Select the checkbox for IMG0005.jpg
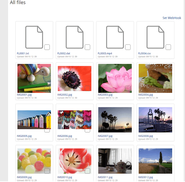Image resolution: width=185 pixels, height=182 pixels. click(x=47, y=130)
